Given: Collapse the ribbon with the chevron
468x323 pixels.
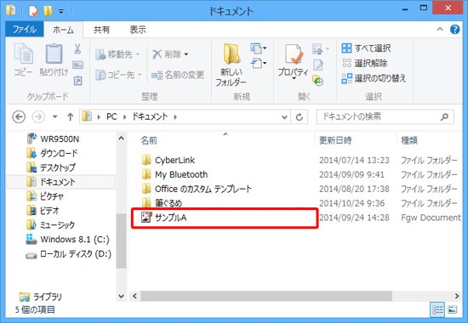Looking at the screenshot, I should click(x=440, y=29).
